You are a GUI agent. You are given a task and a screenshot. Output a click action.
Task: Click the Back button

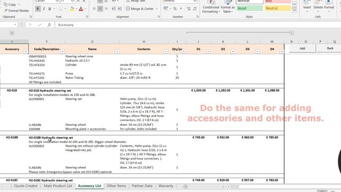(x=330, y=49)
